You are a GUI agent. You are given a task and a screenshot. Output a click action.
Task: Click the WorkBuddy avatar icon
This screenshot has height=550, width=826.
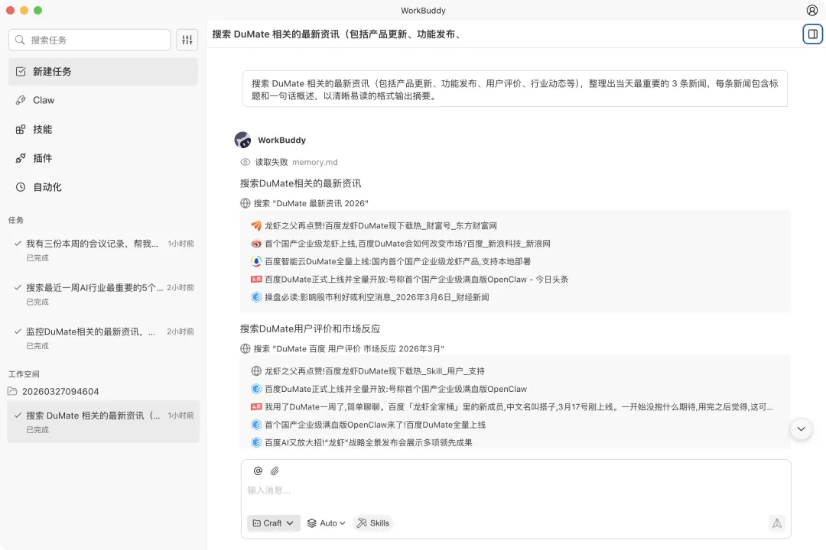click(x=243, y=140)
